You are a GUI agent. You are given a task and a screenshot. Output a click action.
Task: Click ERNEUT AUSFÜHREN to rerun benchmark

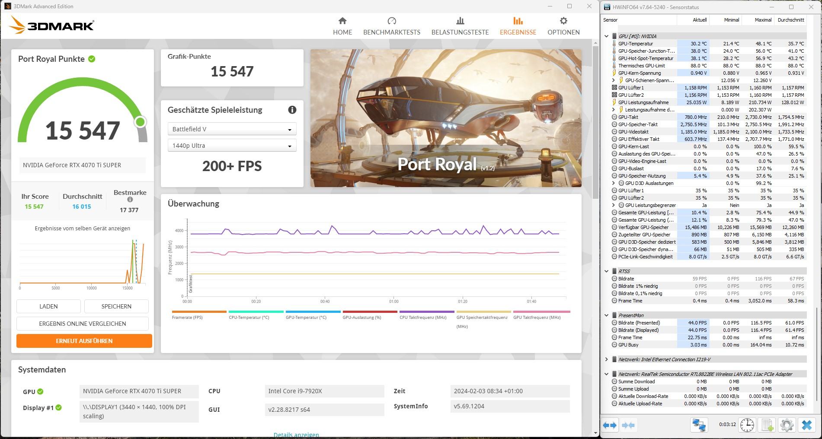coord(84,341)
